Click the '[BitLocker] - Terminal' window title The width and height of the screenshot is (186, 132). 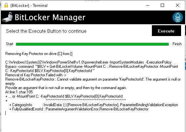pyautogui.click(x=29, y=6)
